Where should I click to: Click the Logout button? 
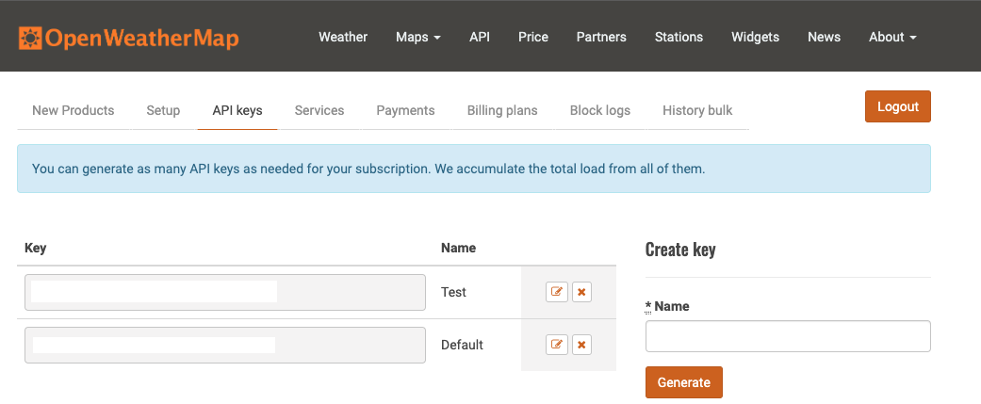click(898, 106)
